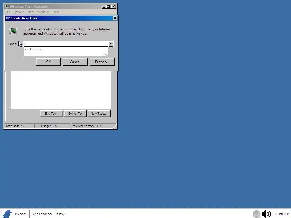Close the Create New Task dialog
This screenshot has height=218, width=291.
pos(115,18)
